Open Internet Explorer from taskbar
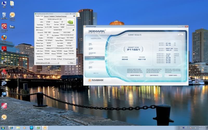This screenshot has height=130, width=208. 11,128
